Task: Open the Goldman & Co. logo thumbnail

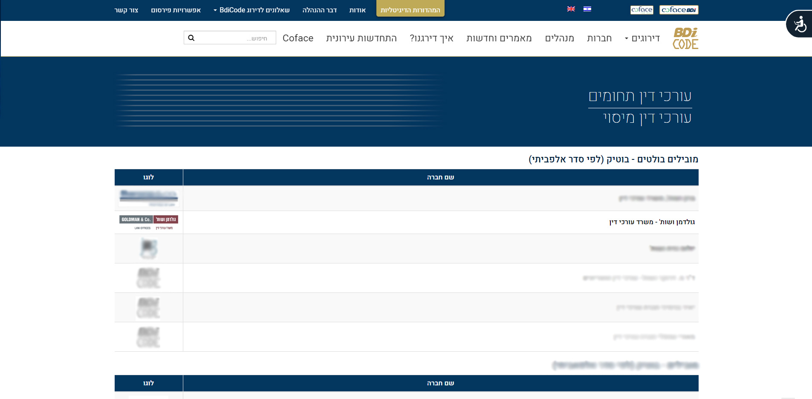Action: coord(149,222)
